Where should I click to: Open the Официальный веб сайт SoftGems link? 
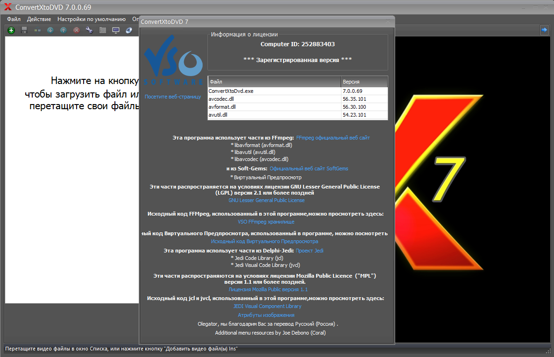pyautogui.click(x=309, y=168)
